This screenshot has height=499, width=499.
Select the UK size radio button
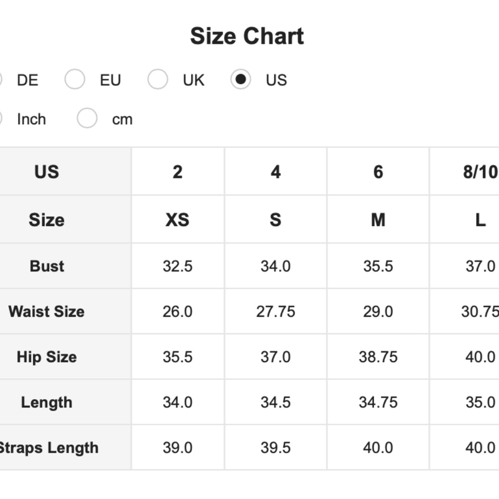click(x=158, y=80)
